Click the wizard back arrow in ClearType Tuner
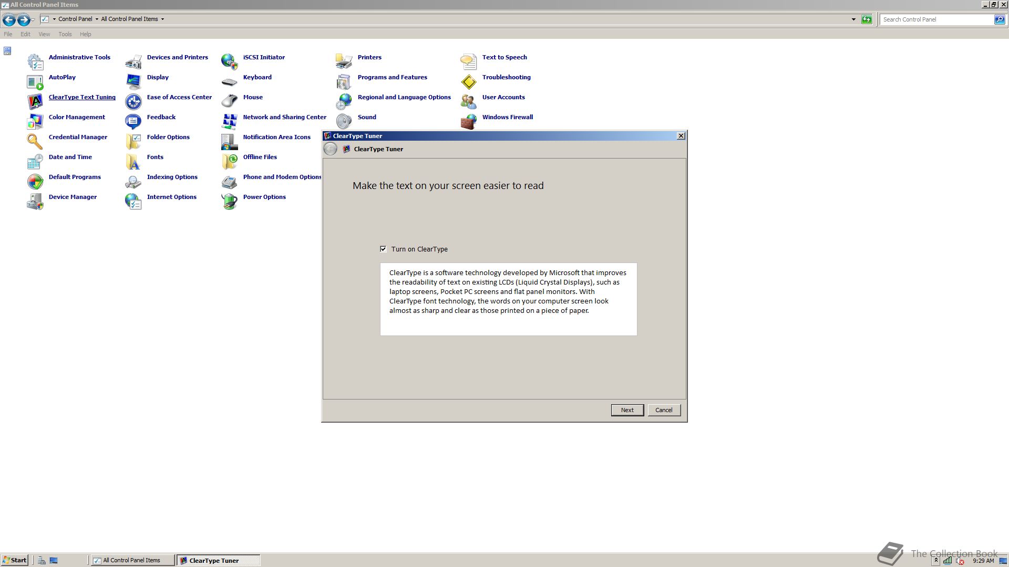This screenshot has width=1009, height=567. 330,149
